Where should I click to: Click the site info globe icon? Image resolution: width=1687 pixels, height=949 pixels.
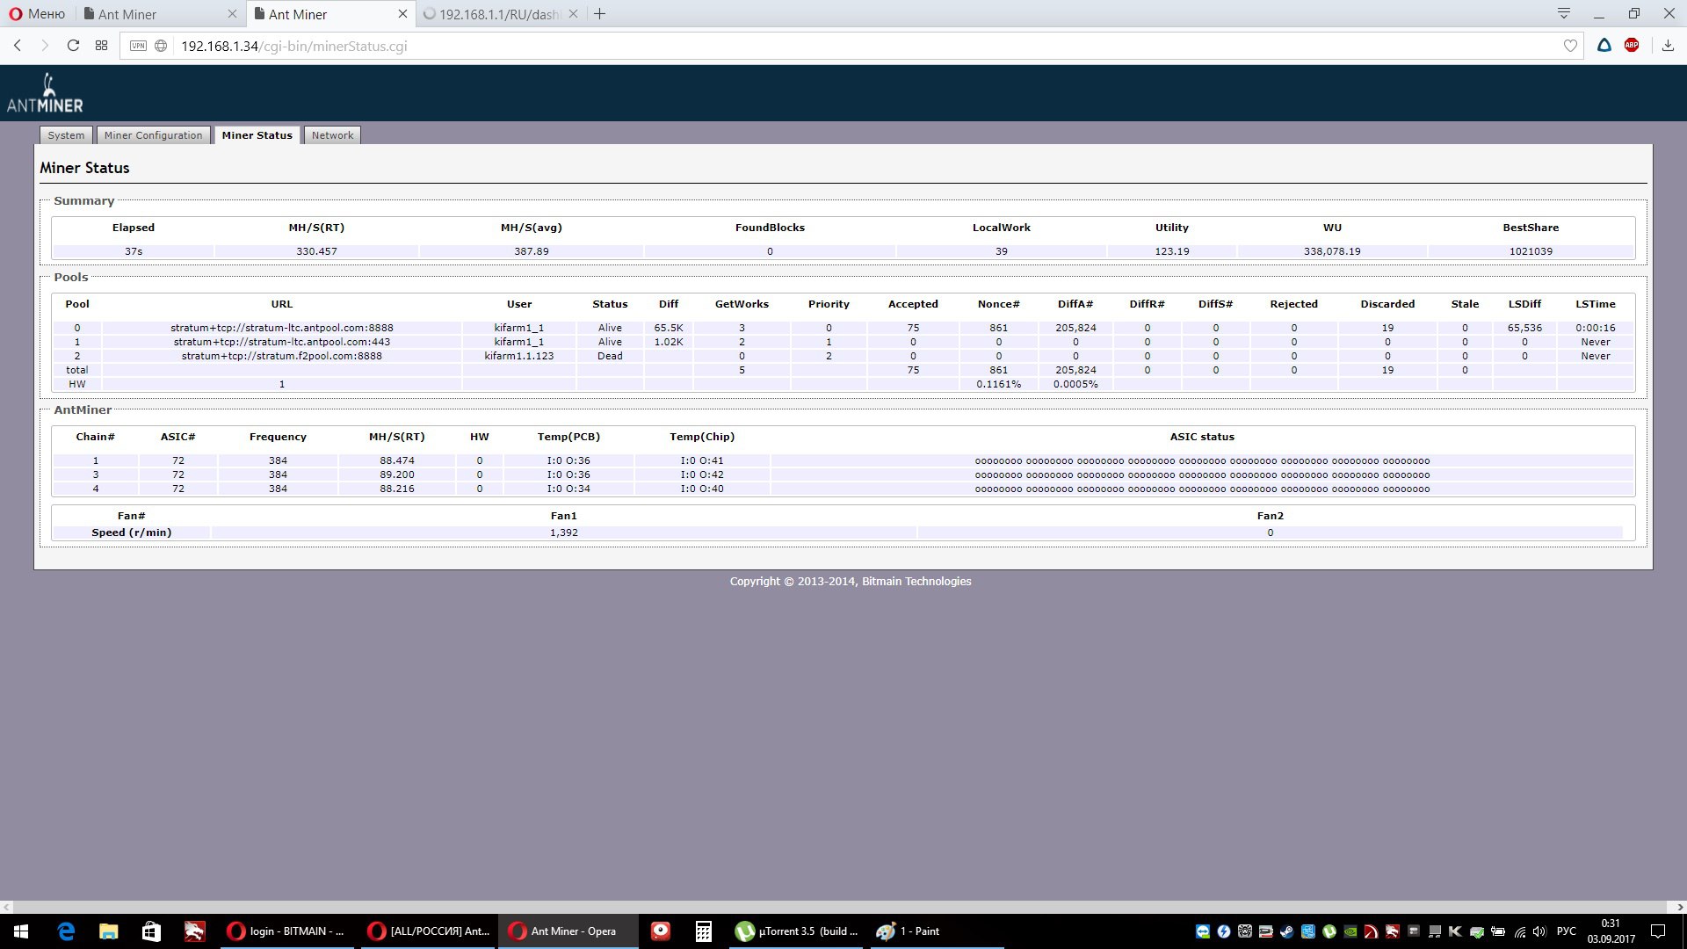161,46
